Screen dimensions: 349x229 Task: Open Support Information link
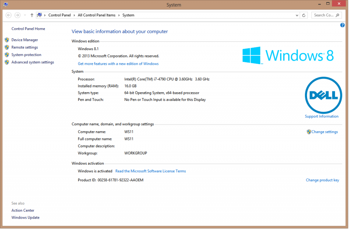tap(321, 116)
